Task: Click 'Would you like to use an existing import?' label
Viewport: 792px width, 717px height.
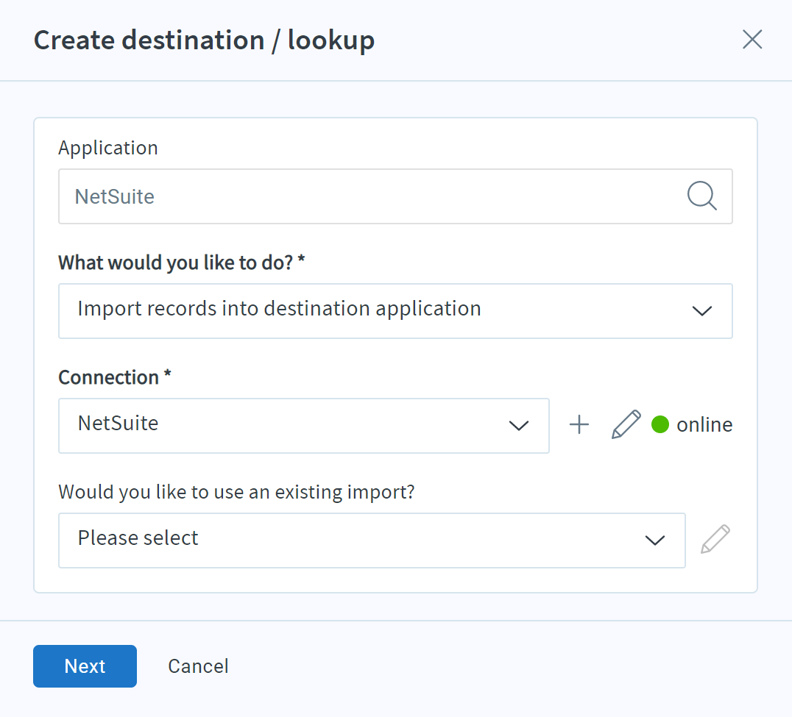Action: 236,492
